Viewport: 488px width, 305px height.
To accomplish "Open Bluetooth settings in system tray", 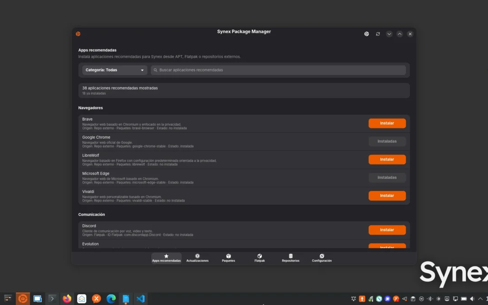I will click(x=430, y=299).
